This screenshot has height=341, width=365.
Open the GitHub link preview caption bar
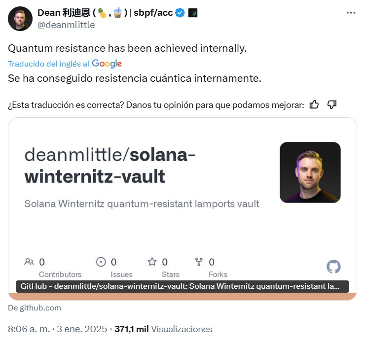[x=182, y=287]
